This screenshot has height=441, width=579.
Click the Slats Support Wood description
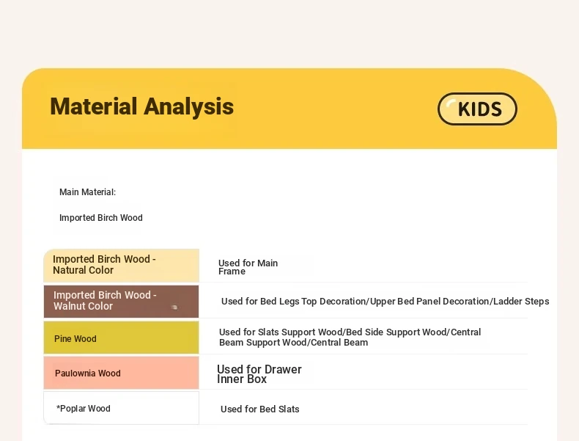point(350,337)
